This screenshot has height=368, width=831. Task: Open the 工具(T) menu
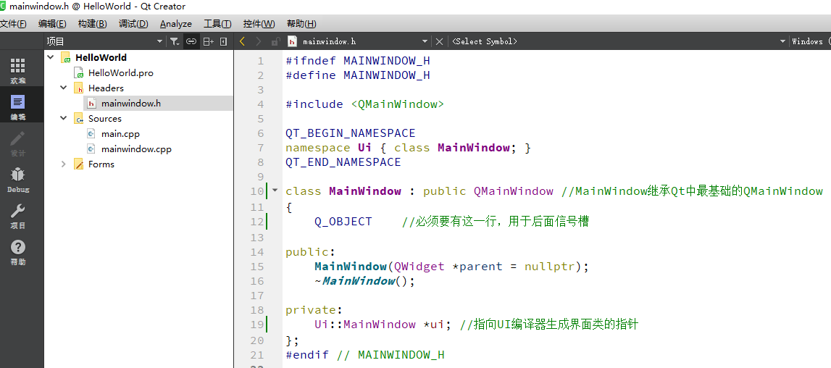(217, 24)
